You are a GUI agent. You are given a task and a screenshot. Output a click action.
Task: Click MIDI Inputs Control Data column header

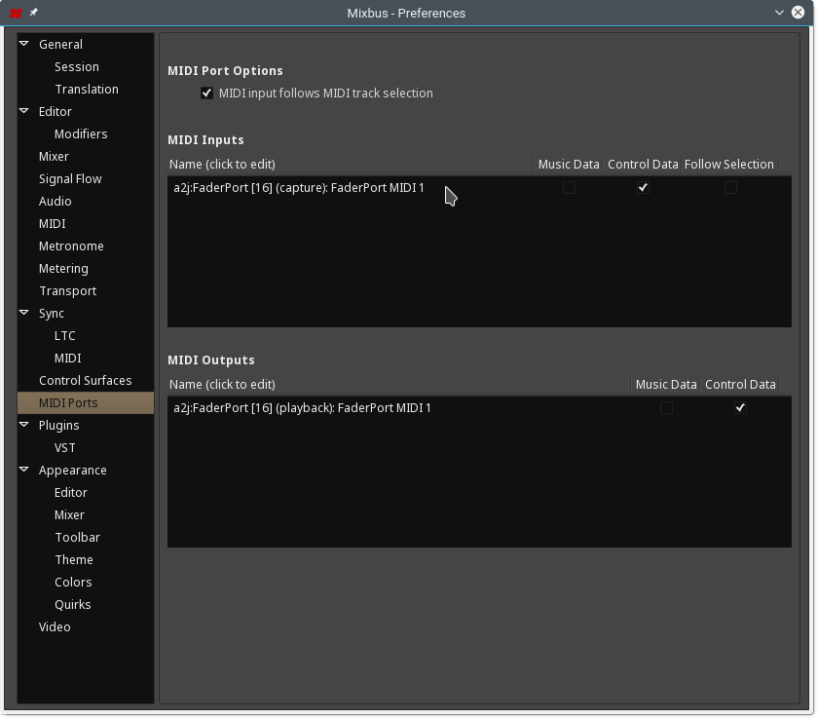click(x=643, y=165)
